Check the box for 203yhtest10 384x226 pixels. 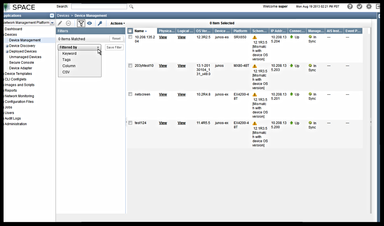pos(130,66)
